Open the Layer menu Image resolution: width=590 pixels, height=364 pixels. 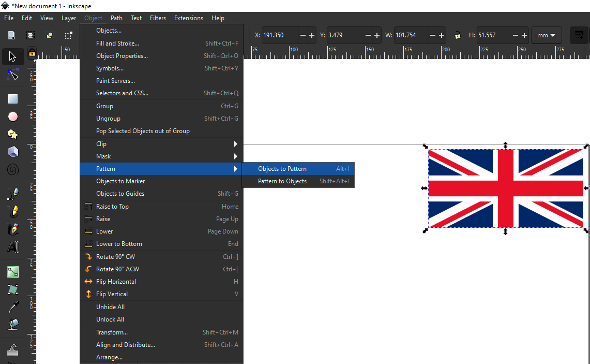(x=69, y=18)
